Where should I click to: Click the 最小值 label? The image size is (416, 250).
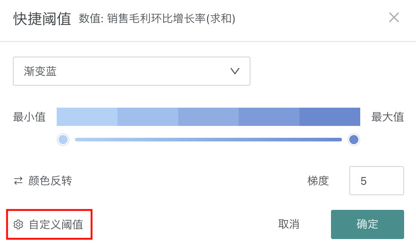pos(29,117)
